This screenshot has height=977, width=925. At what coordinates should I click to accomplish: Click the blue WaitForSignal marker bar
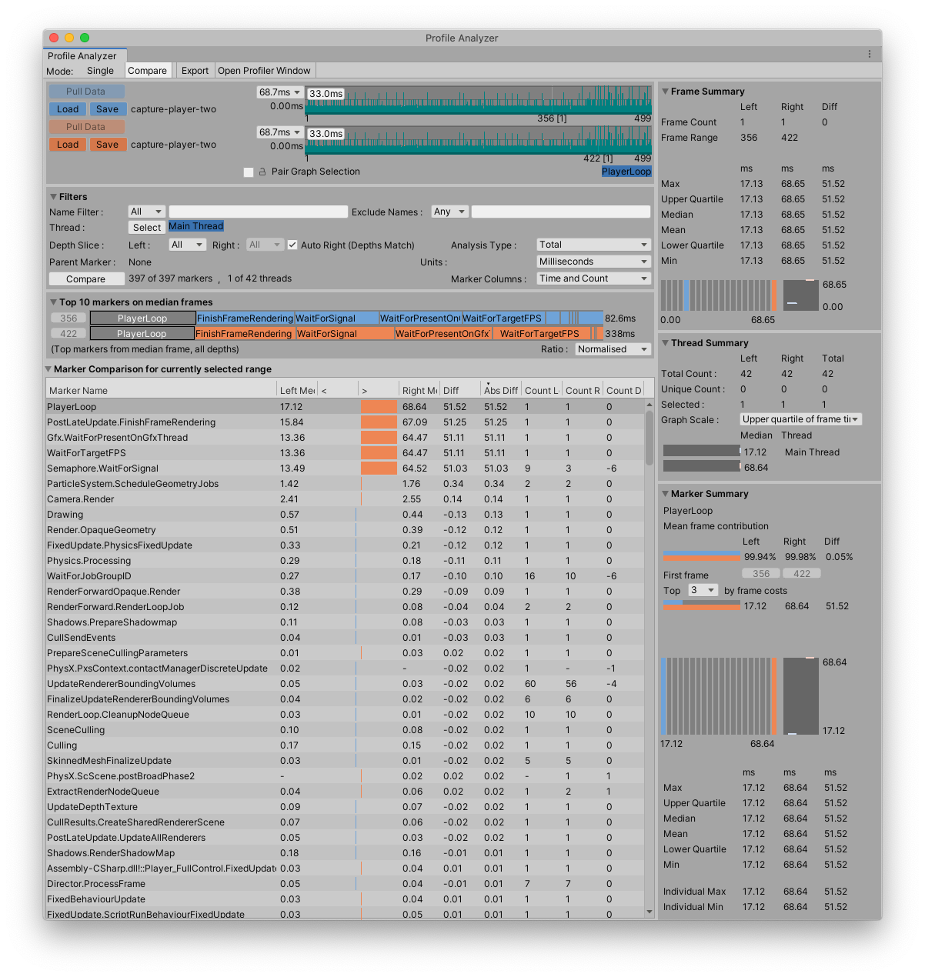tap(336, 318)
